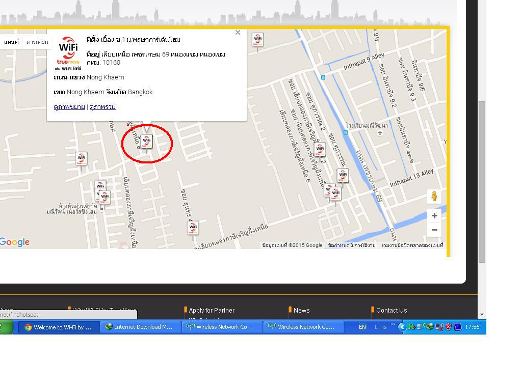Click the school icon under โรงเรียนมณีวัฒนา
This screenshot has height=391, width=522.
[x=380, y=133]
